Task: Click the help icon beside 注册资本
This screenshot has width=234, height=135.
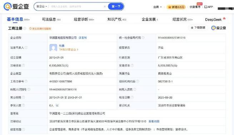Action: [24, 65]
